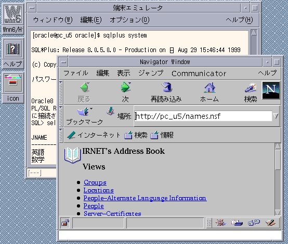This screenshot has height=244, width=288.
Task: Open the Discussions newsgroup icon in the component bar
Action: point(254,223)
